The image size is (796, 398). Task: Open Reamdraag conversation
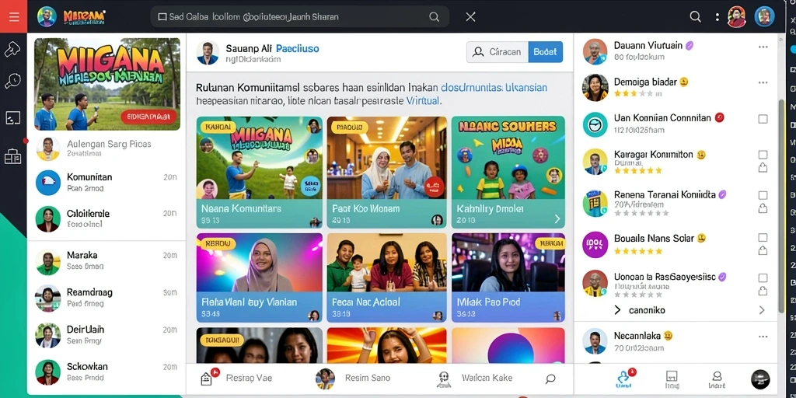(x=106, y=298)
